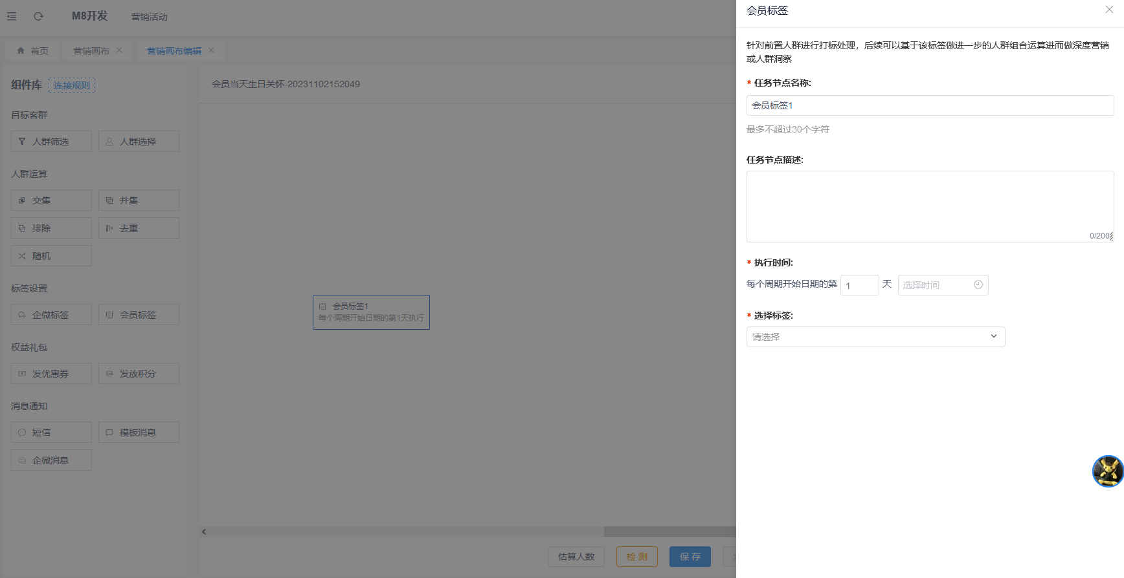
Task: Click the sidebar collapse menu icon
Action: coord(12,16)
